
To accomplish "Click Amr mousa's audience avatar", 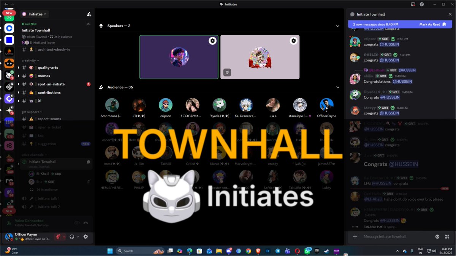I will pos(112,105).
